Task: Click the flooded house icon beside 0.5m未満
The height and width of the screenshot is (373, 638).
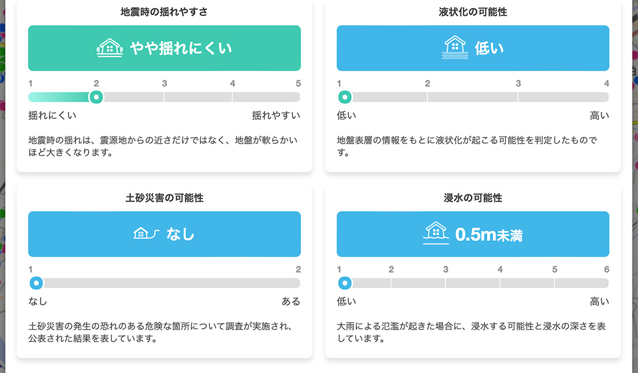Action: point(435,234)
